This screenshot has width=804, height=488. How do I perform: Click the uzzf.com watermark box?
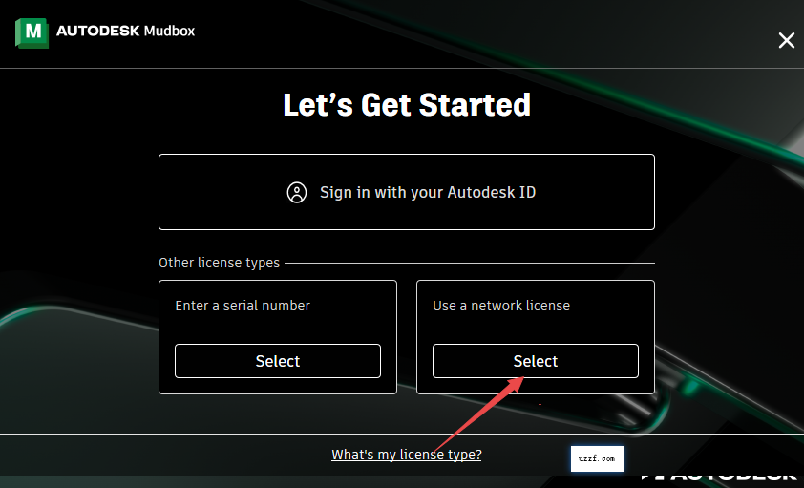point(598,458)
